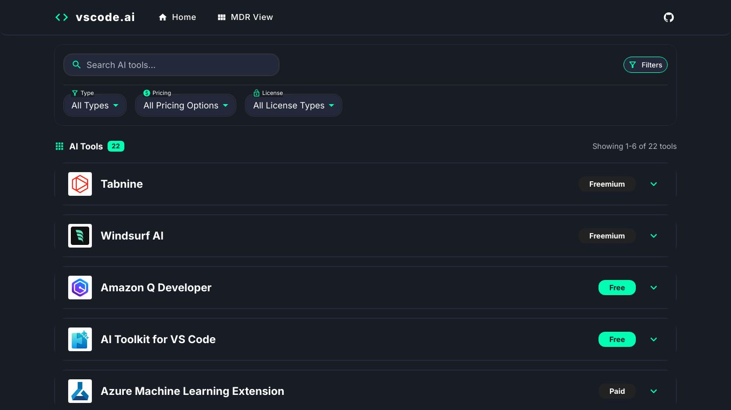Click the home icon in navigation
Viewport: 731px width, 410px height.
[x=163, y=17]
